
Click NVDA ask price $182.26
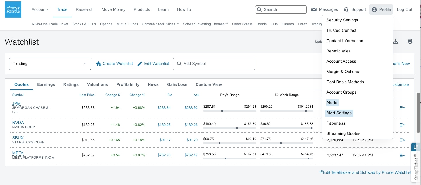[191, 125]
